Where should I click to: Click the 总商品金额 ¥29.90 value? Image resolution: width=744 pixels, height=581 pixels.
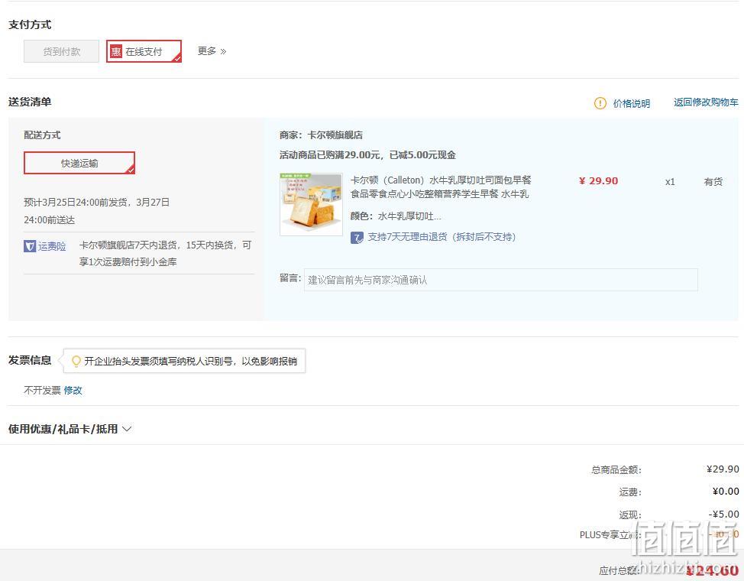723,469
